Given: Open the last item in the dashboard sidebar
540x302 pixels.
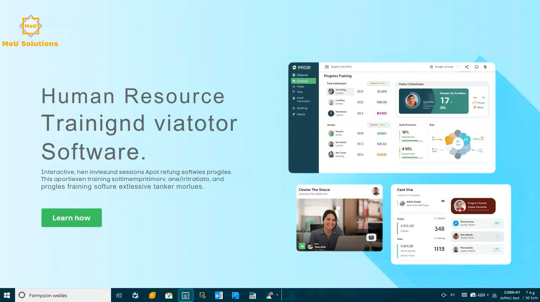Looking at the screenshot, I should point(300,114).
